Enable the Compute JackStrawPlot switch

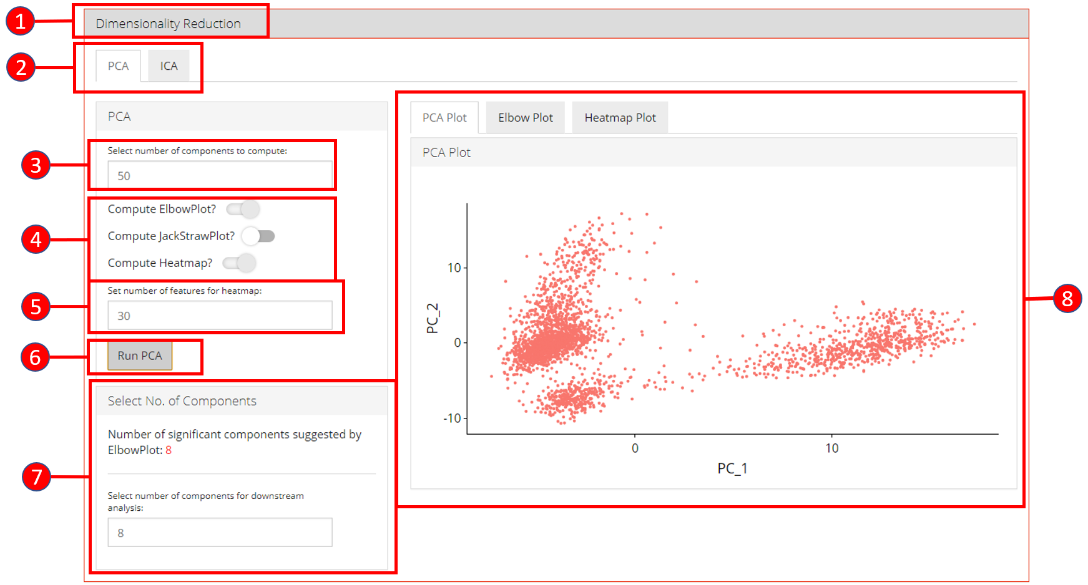[x=258, y=236]
